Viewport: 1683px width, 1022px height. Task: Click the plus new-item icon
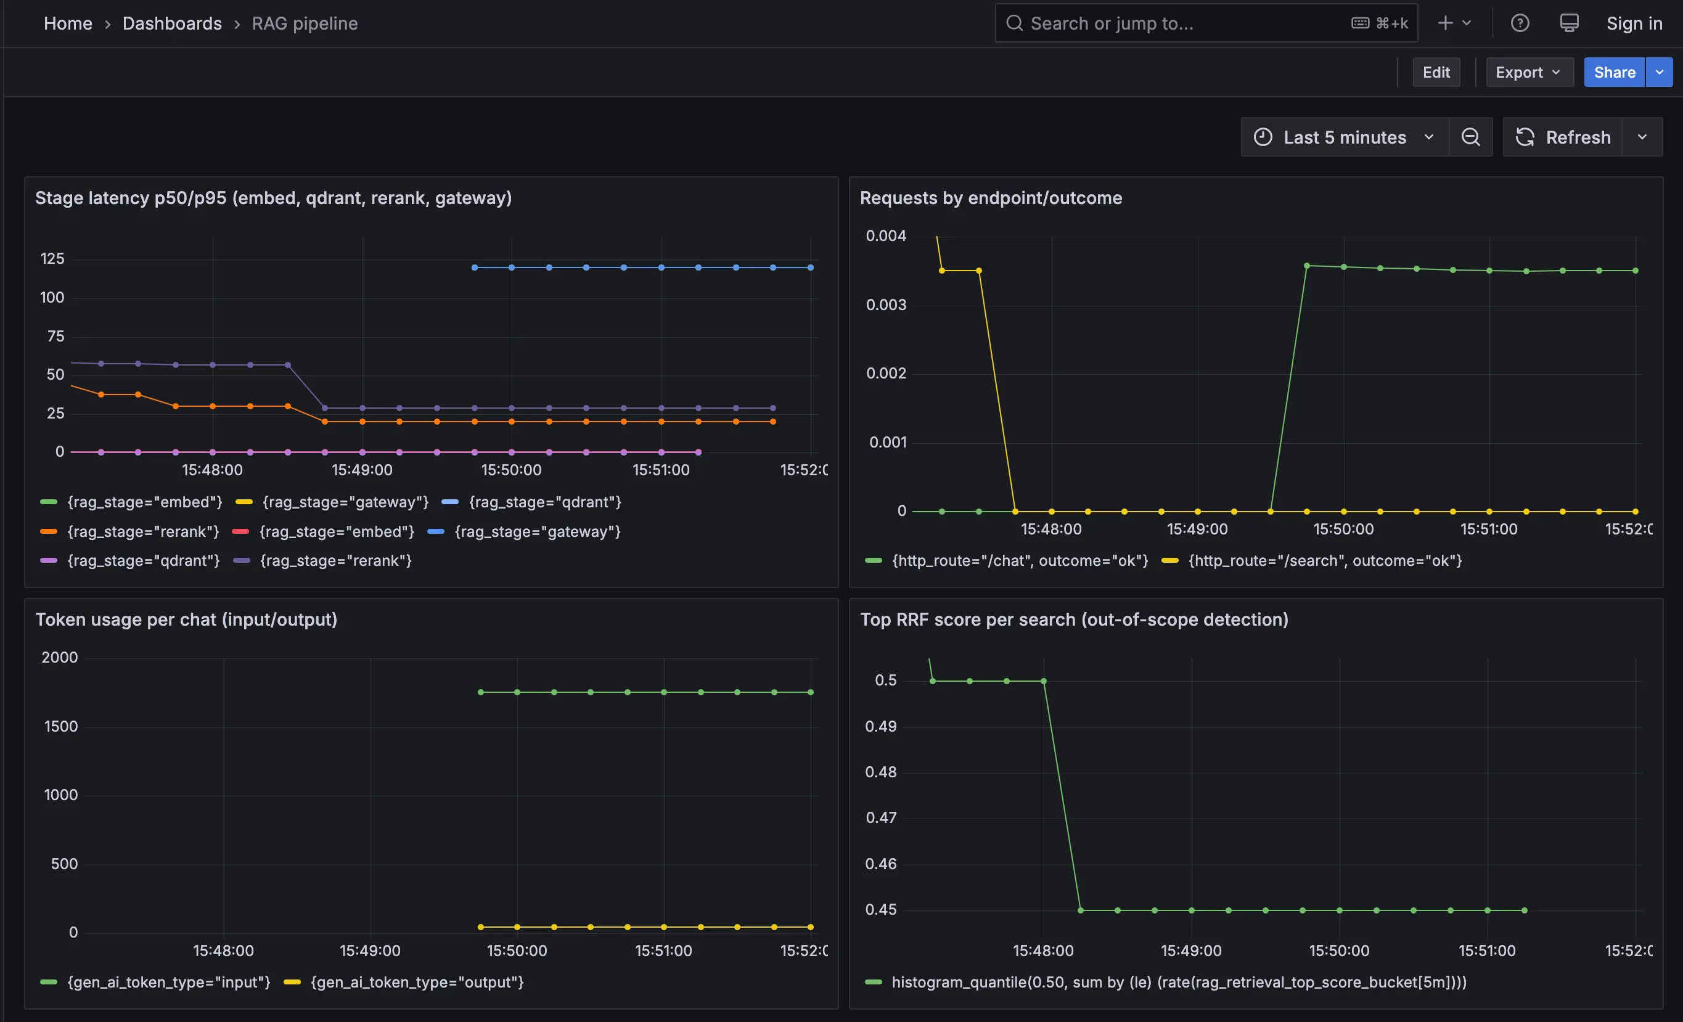[x=1445, y=23]
